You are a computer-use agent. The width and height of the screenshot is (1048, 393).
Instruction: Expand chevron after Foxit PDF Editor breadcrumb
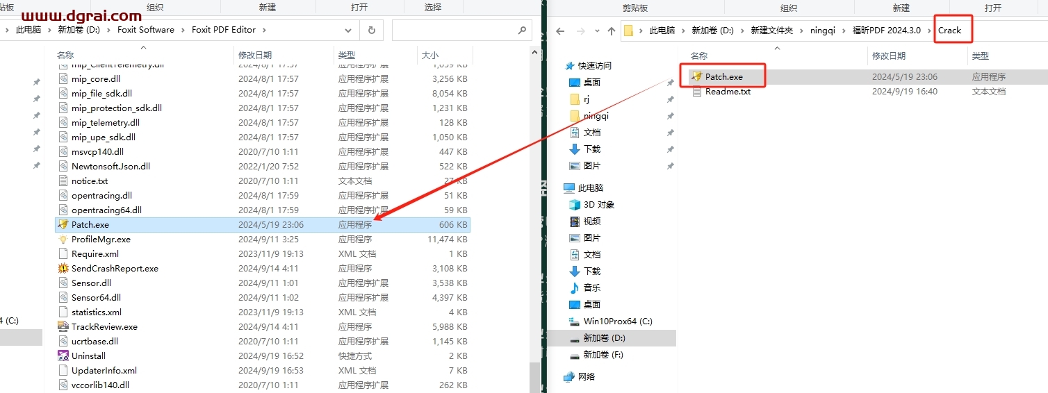click(265, 30)
